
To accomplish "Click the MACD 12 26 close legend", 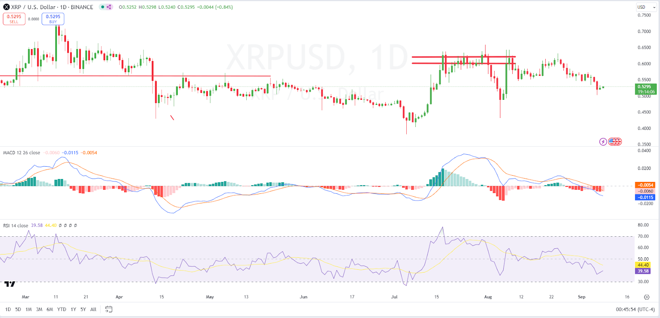I will [21, 153].
